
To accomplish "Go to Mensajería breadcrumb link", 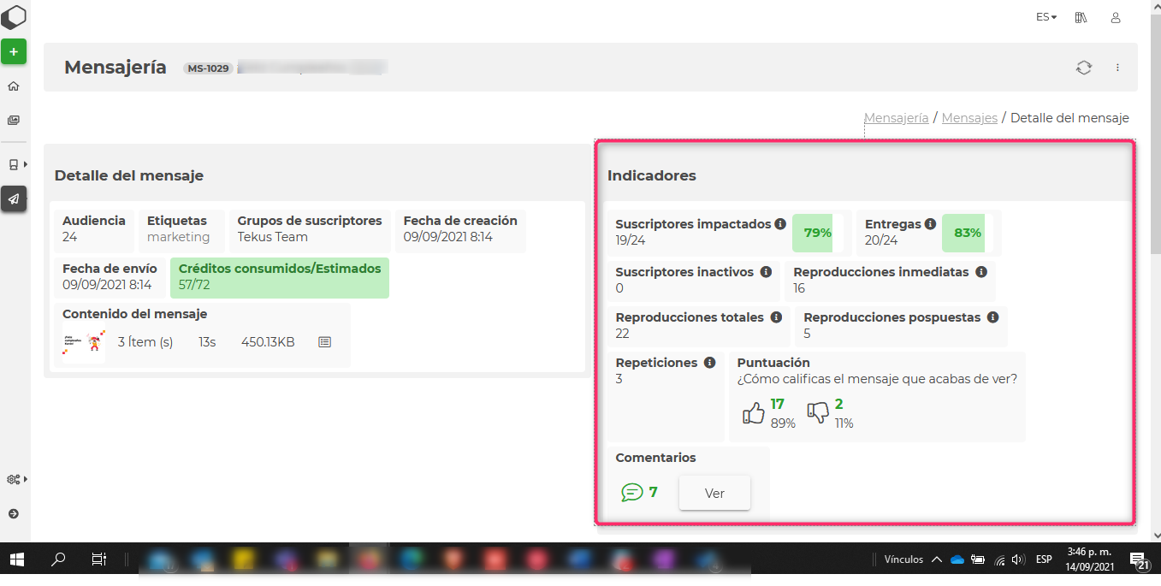I will pyautogui.click(x=896, y=118).
